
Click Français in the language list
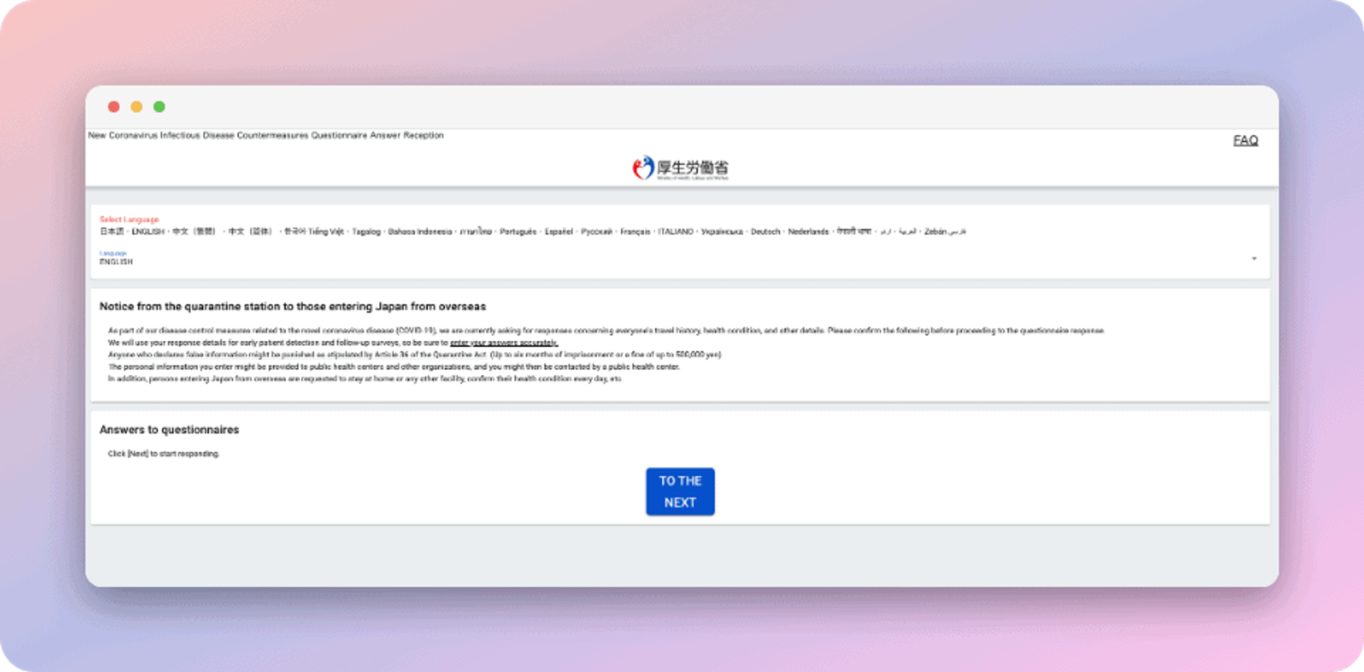tap(635, 232)
